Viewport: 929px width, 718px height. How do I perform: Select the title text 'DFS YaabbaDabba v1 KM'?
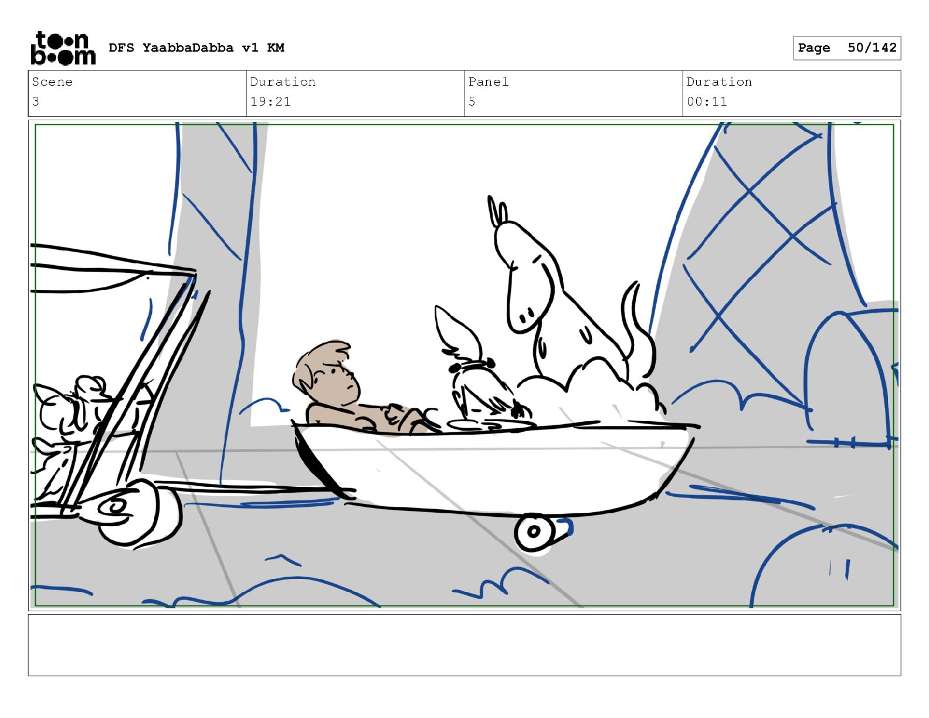coord(196,48)
